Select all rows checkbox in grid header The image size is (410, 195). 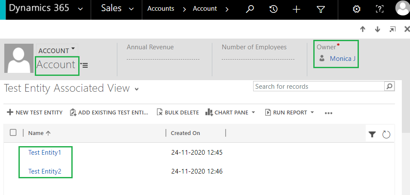click(13, 133)
